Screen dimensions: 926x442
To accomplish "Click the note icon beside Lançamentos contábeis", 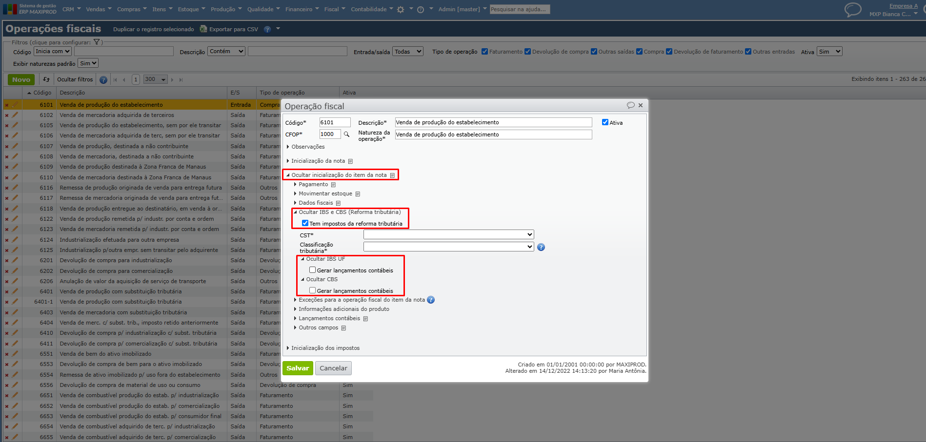I will coord(365,319).
